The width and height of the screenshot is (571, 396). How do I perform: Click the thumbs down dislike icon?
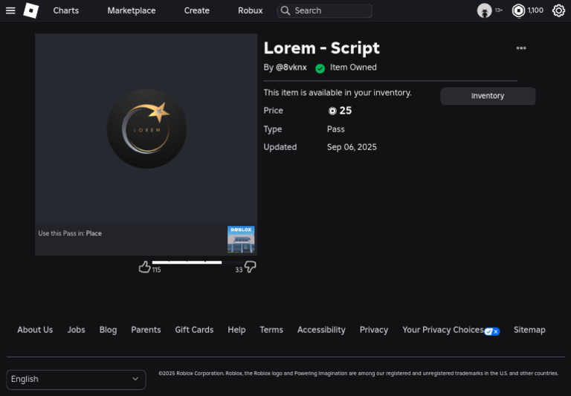[250, 267]
